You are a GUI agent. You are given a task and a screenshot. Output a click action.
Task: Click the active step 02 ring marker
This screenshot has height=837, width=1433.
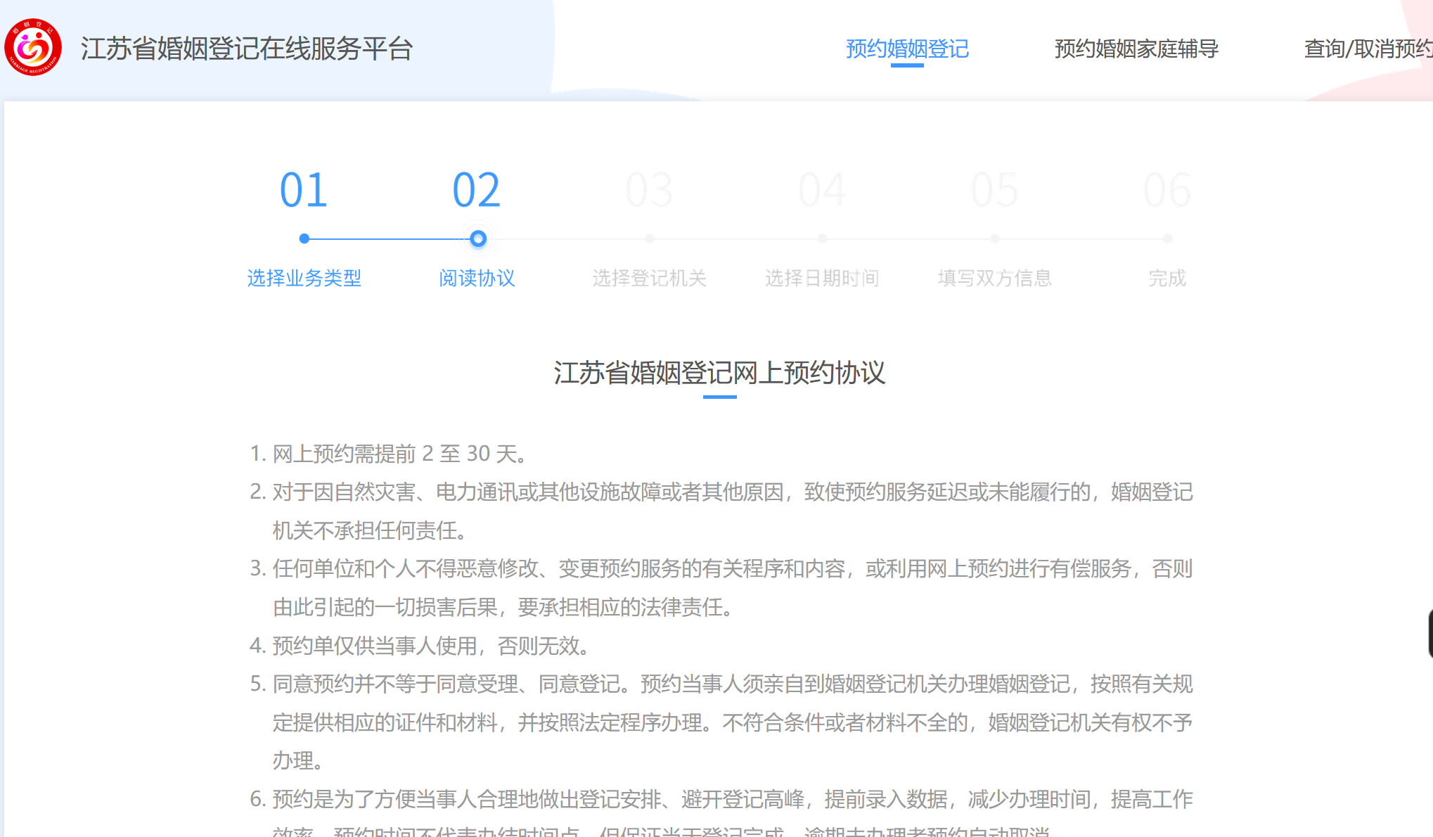pos(478,238)
